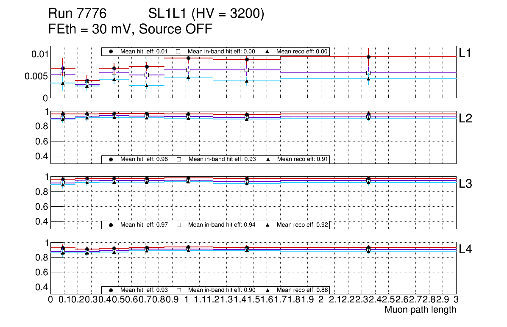This screenshot has height=327, width=507.
Task: Click 'Mean hit eff: 0.96' legend text
Action: [x=144, y=159]
